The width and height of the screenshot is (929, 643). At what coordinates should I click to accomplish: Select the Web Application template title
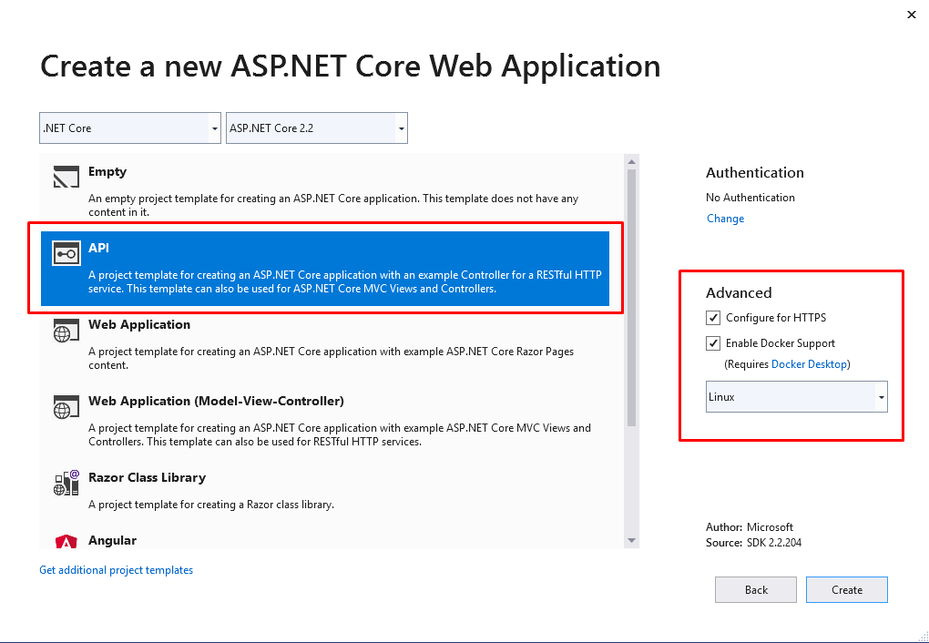pos(139,324)
